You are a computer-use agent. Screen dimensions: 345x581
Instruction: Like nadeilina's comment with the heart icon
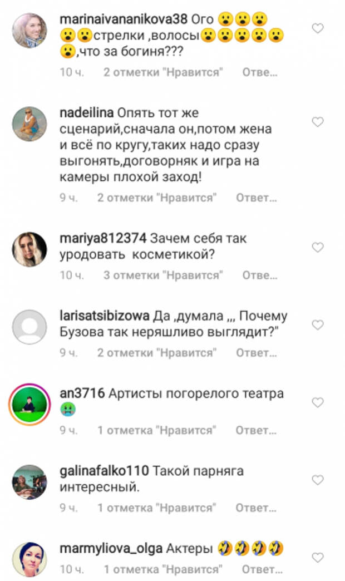318,122
